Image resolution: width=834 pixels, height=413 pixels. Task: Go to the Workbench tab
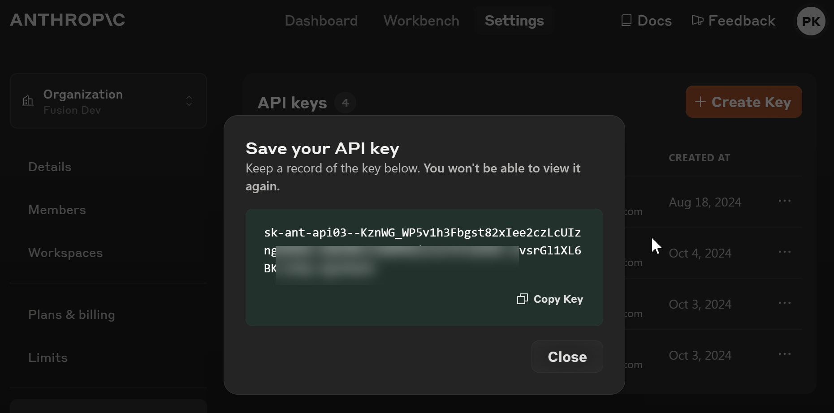pyautogui.click(x=421, y=21)
